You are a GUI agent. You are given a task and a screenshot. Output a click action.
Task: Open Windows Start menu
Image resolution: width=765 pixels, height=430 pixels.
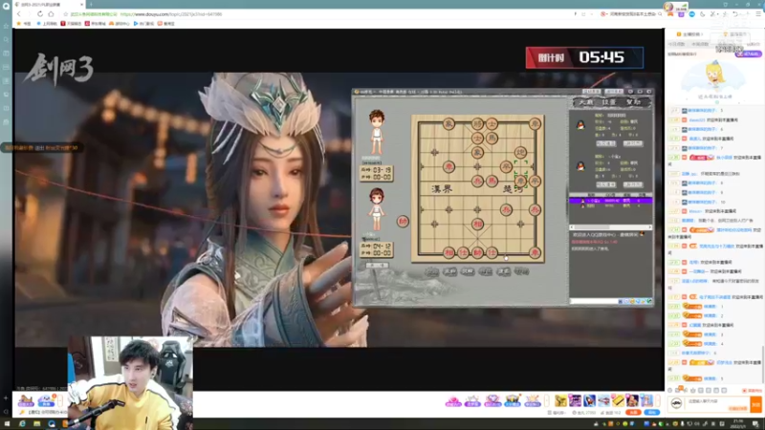click(x=7, y=424)
